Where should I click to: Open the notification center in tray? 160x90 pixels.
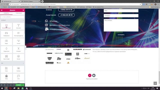(157, 88)
